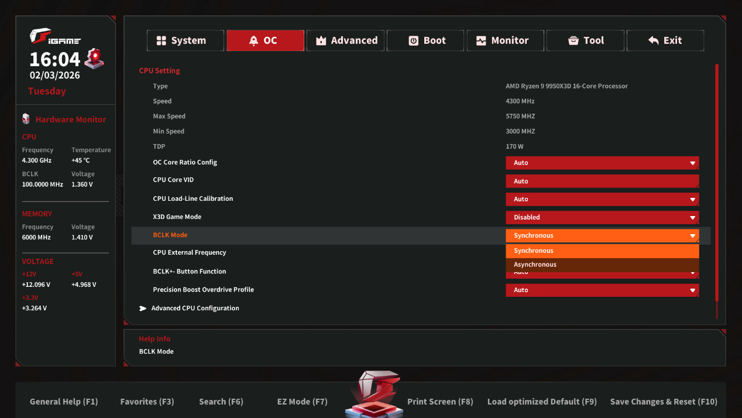Click the Boot power icon

click(413, 40)
